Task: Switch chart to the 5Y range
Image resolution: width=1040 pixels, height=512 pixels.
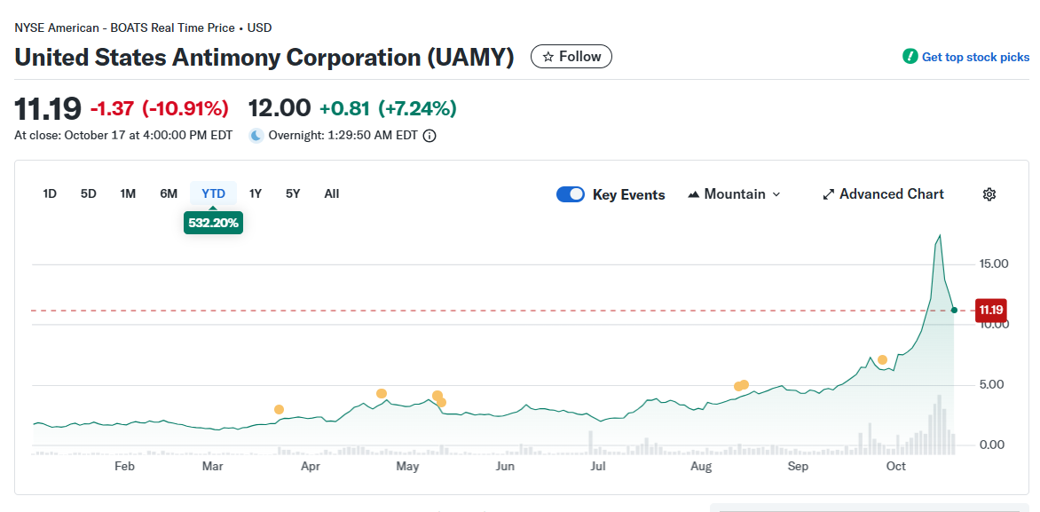Action: click(x=293, y=193)
